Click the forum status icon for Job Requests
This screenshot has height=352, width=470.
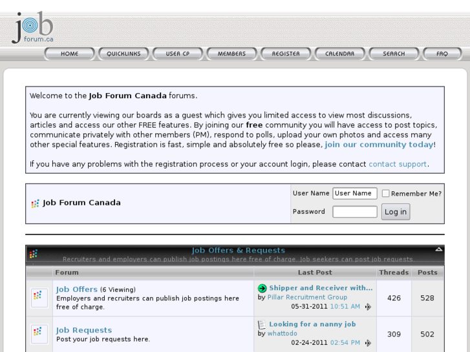[x=39, y=334]
